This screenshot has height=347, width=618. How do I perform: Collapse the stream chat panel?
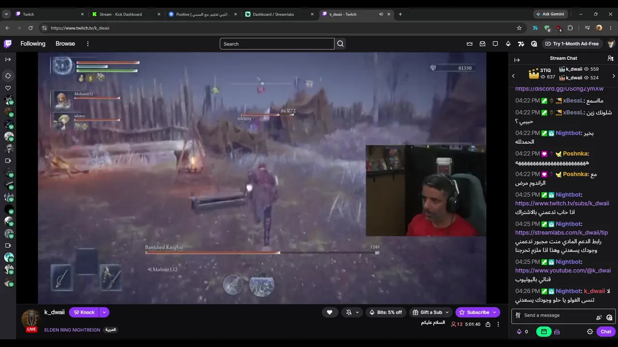pyautogui.click(x=517, y=60)
